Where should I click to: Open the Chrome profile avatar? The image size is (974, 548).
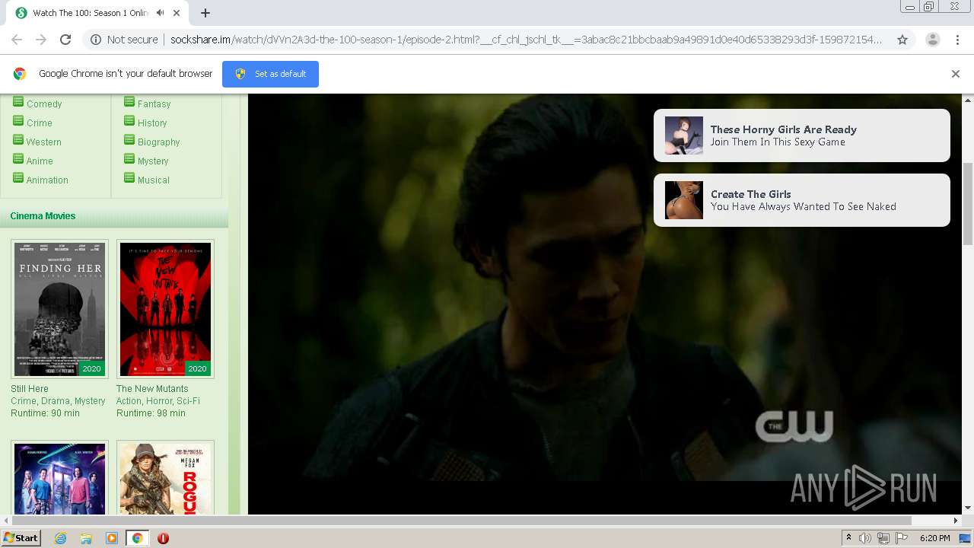click(932, 40)
